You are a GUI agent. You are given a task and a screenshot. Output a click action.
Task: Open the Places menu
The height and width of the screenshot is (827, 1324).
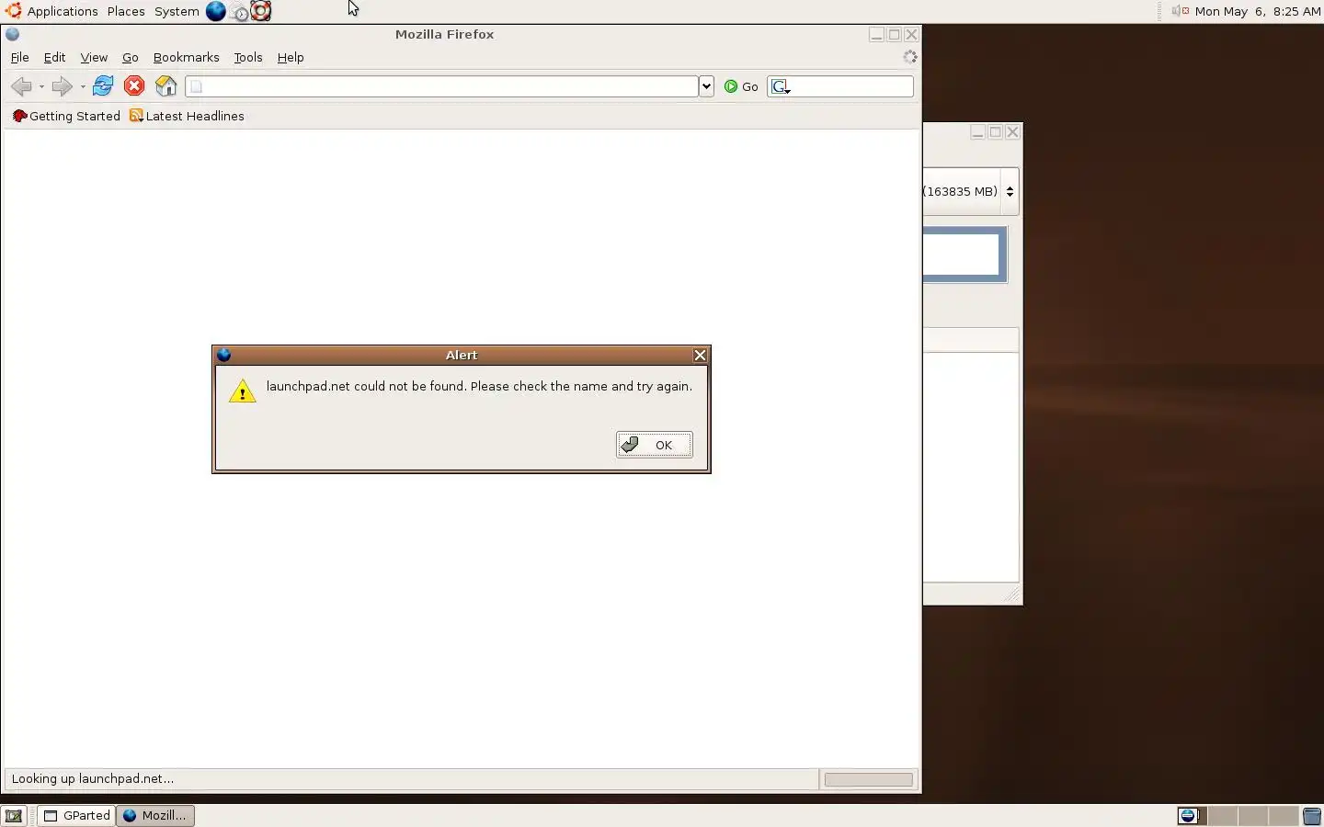pyautogui.click(x=126, y=11)
